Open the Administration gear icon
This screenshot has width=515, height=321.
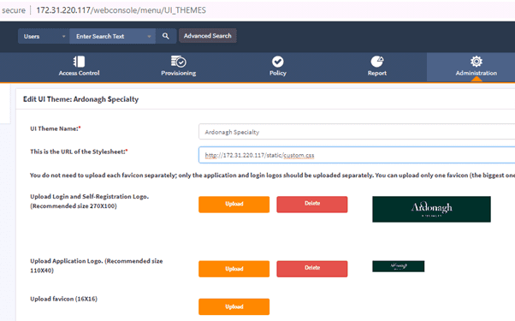(477, 62)
